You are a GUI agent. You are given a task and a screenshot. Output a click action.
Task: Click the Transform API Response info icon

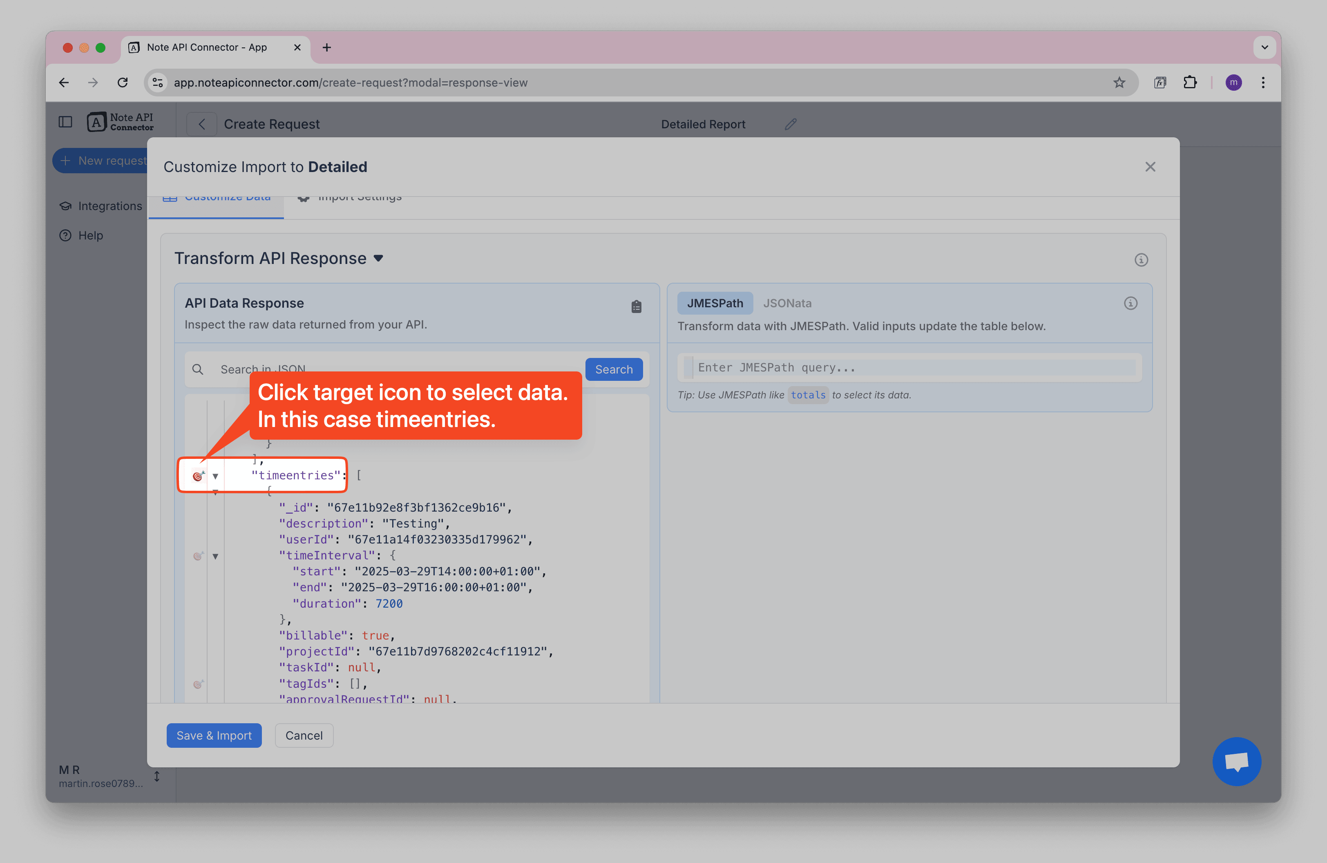coord(1141,260)
